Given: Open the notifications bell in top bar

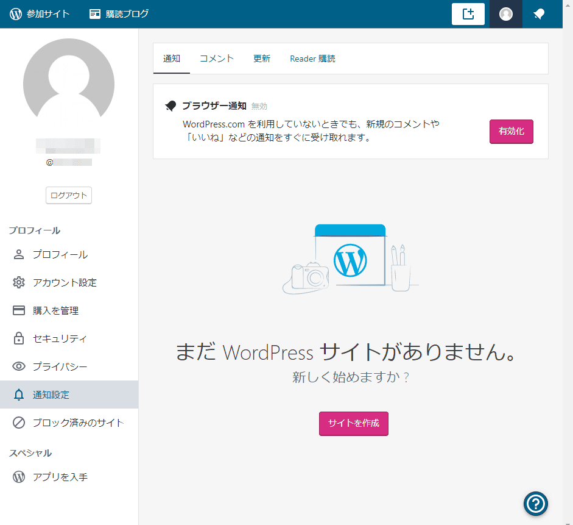Looking at the screenshot, I should (539, 14).
